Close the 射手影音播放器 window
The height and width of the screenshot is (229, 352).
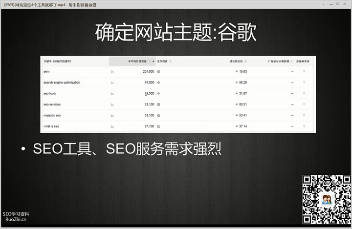pos(345,4)
